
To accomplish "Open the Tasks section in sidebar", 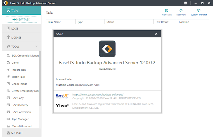I will click(x=21, y=10).
